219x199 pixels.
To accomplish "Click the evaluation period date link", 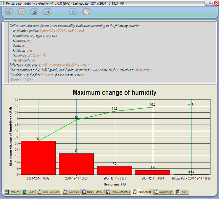I will point(62,31).
